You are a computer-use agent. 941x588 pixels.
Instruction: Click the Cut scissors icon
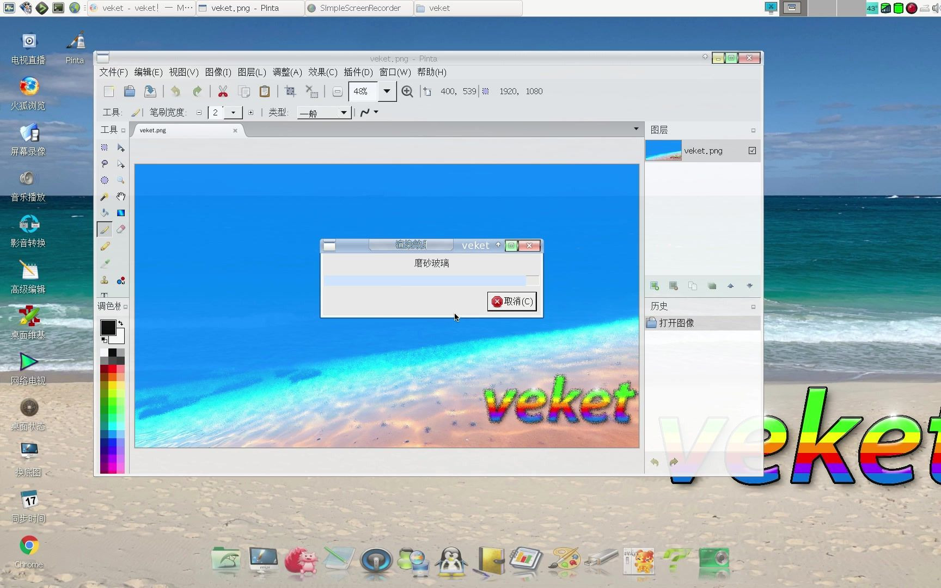coord(223,91)
